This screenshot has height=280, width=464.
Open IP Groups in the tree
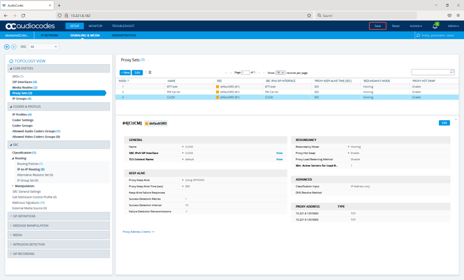(22, 99)
